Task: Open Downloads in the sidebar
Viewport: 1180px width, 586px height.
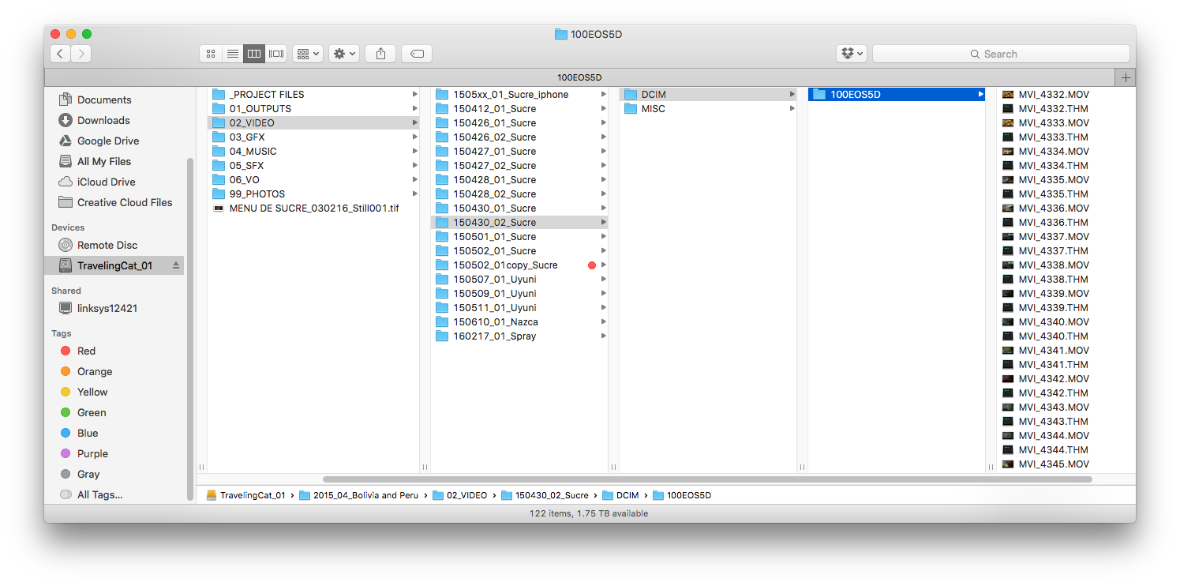Action: (x=103, y=120)
